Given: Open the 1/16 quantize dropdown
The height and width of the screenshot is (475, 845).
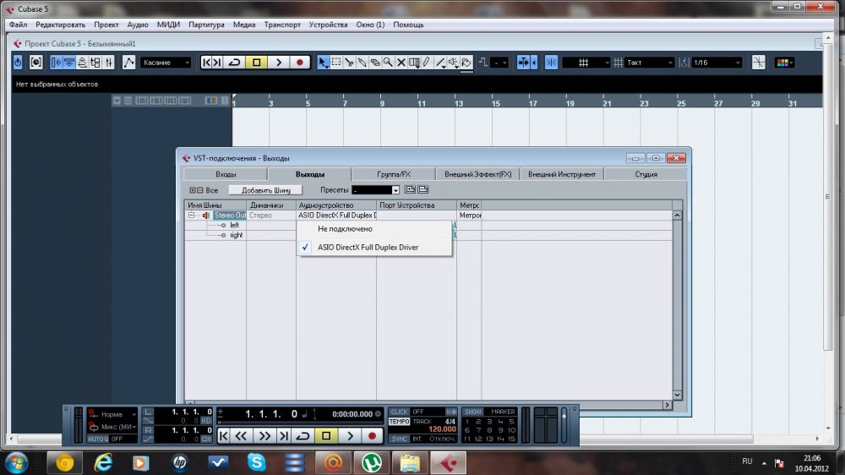Looking at the screenshot, I should point(717,63).
